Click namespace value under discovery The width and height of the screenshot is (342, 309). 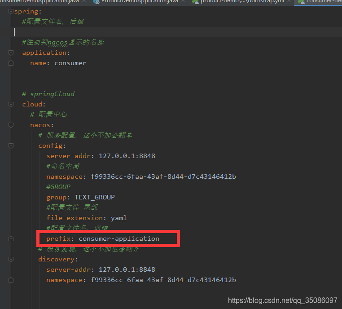pyautogui.click(x=163, y=280)
